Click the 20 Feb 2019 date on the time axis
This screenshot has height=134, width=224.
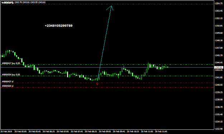(6, 131)
